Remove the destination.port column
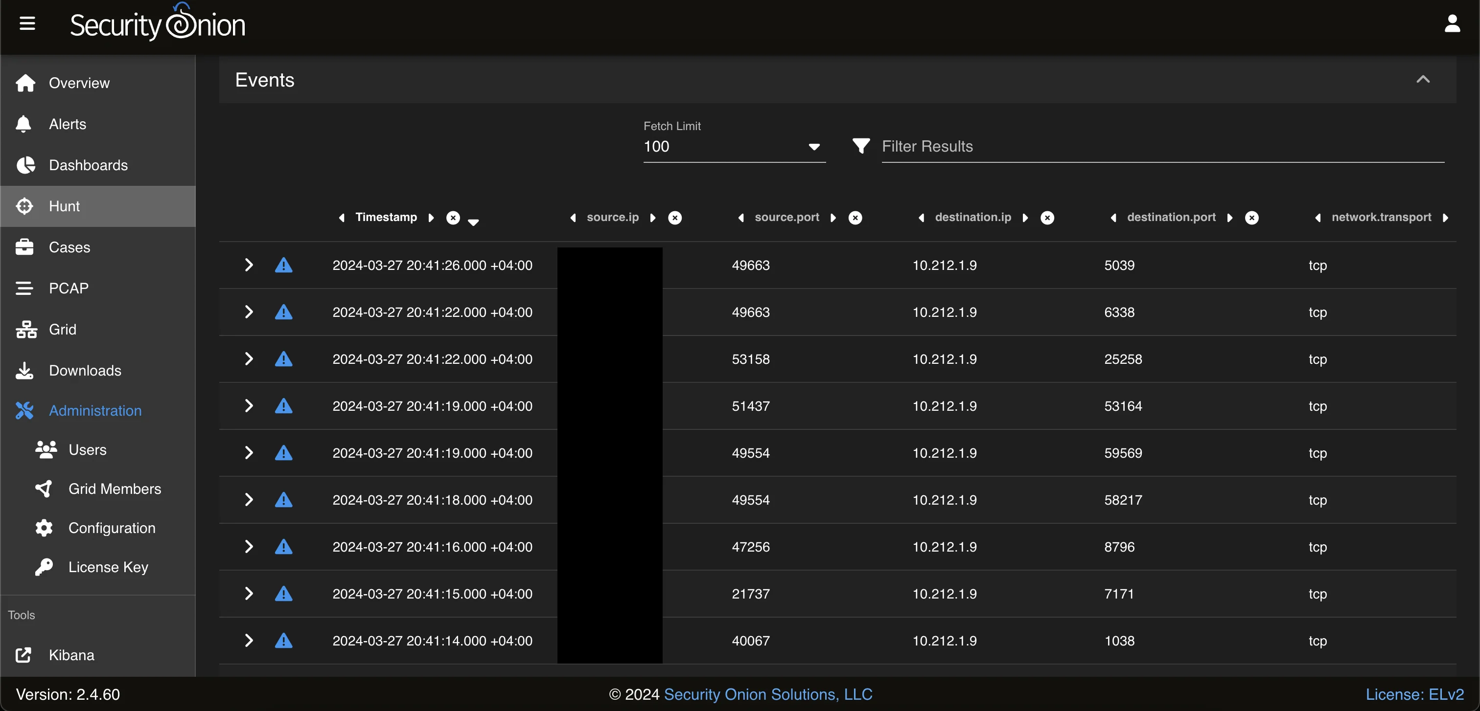 [1252, 218]
